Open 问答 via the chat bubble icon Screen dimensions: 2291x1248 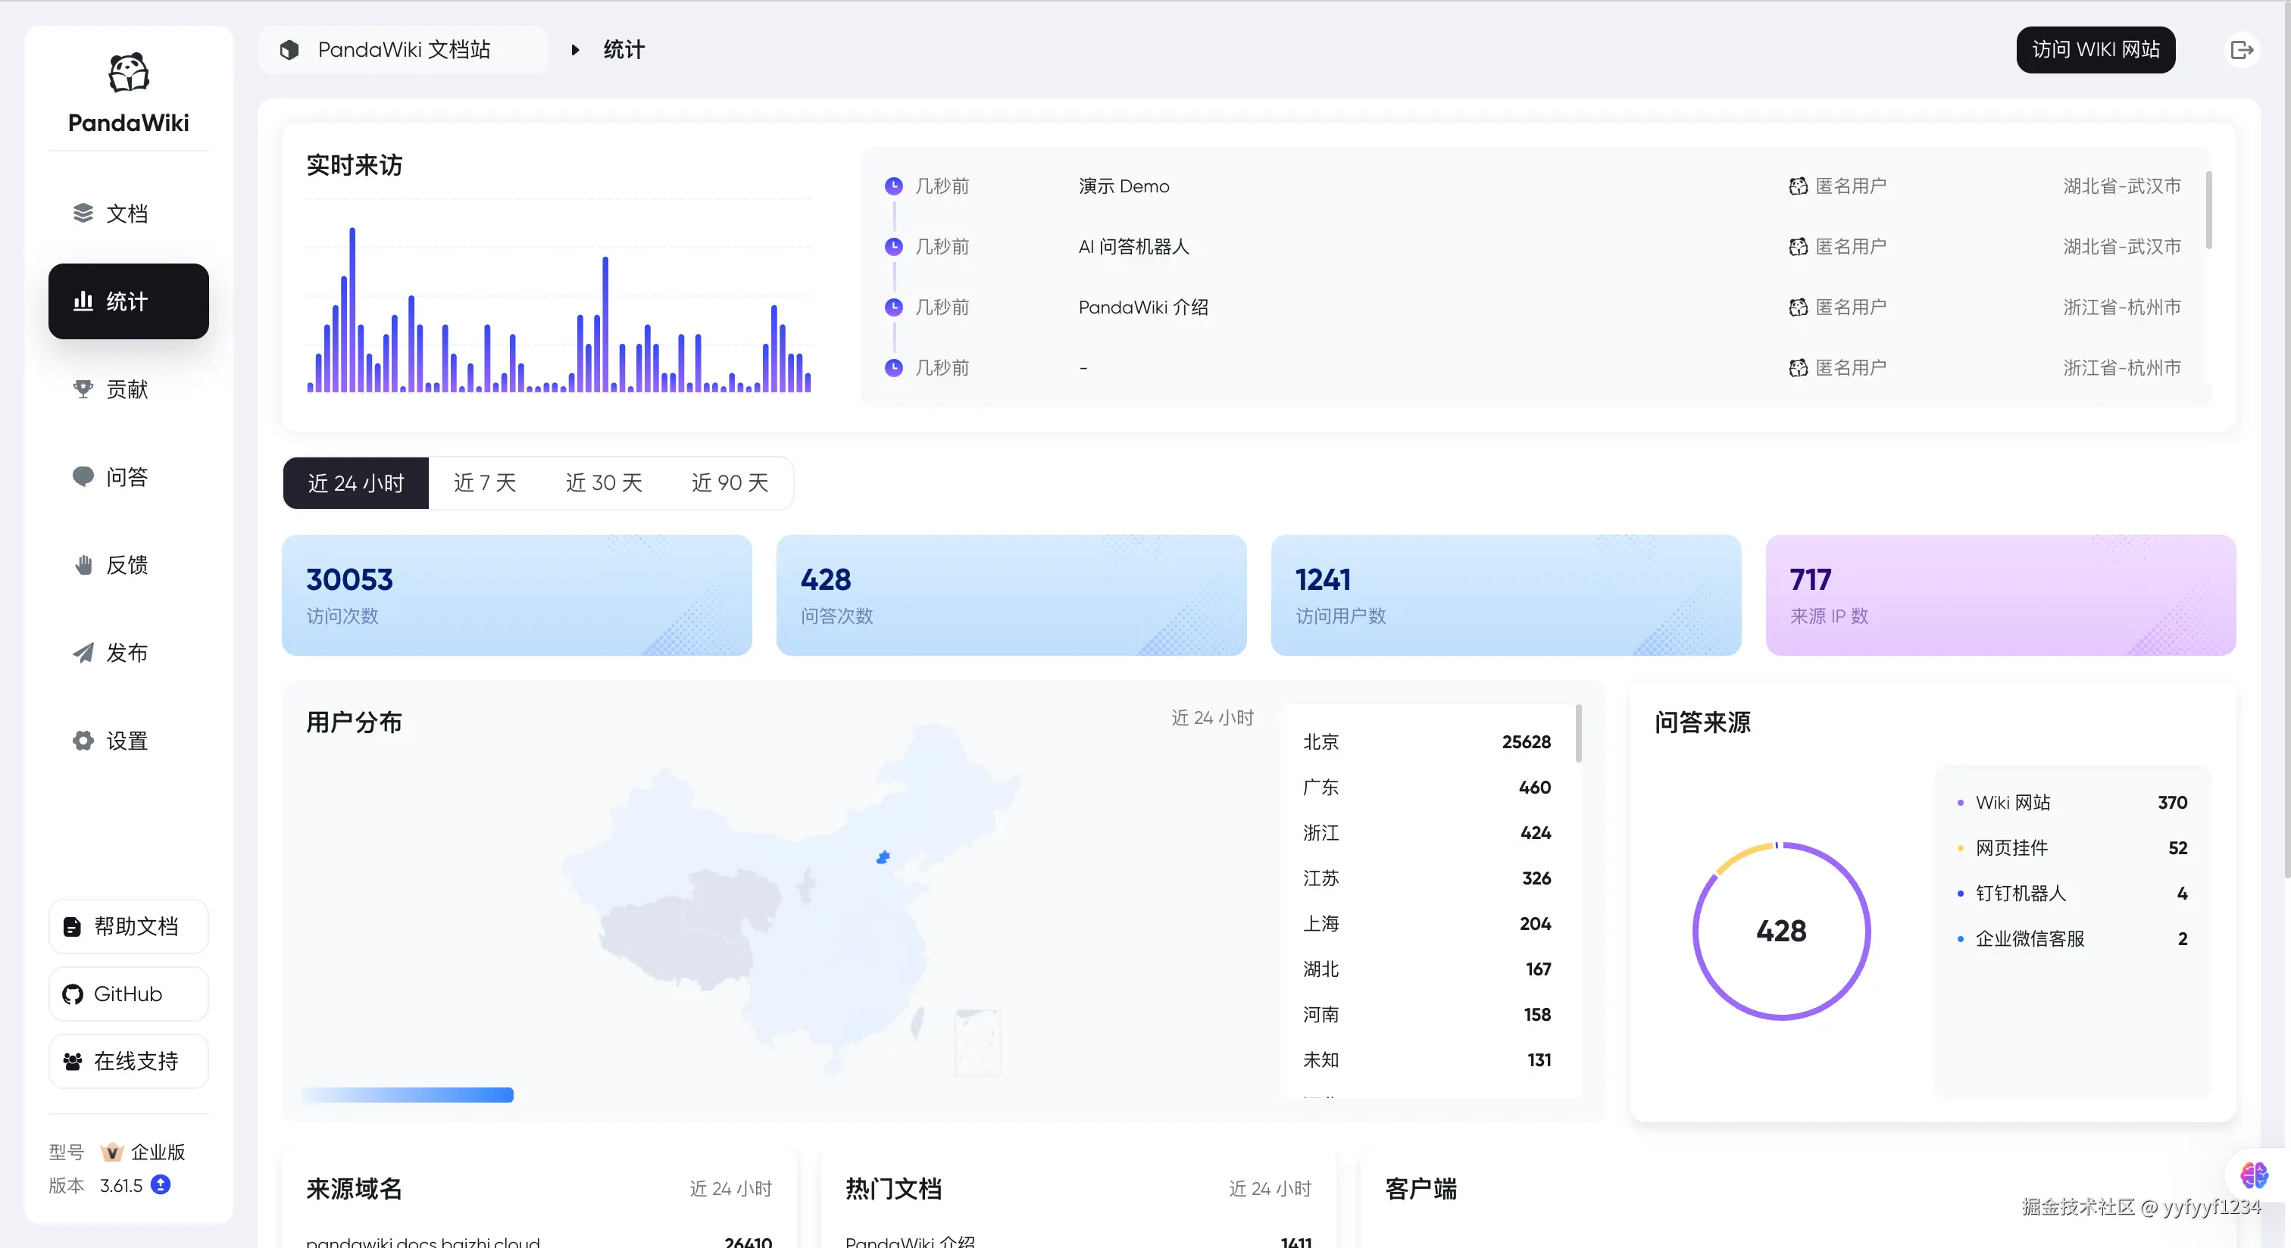pos(83,476)
